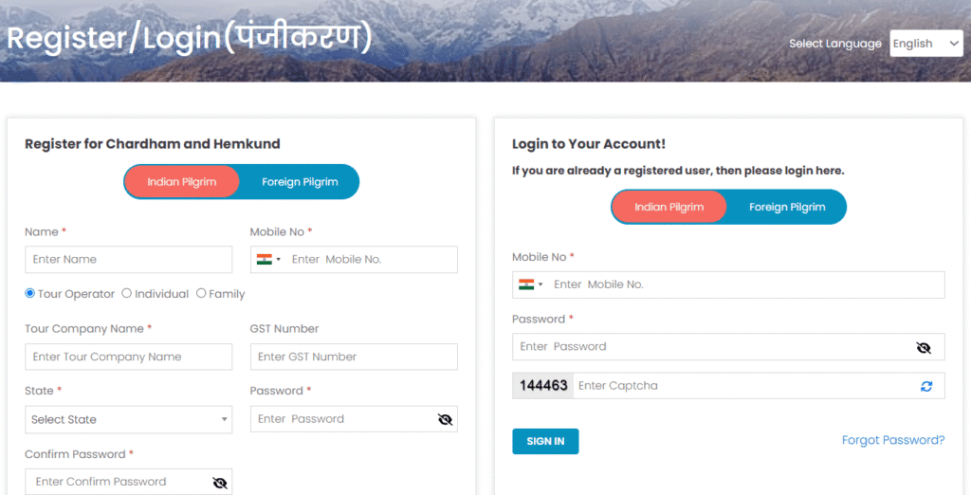The width and height of the screenshot is (971, 495).
Task: Focus the Enter Captcha input field
Action: click(745, 385)
